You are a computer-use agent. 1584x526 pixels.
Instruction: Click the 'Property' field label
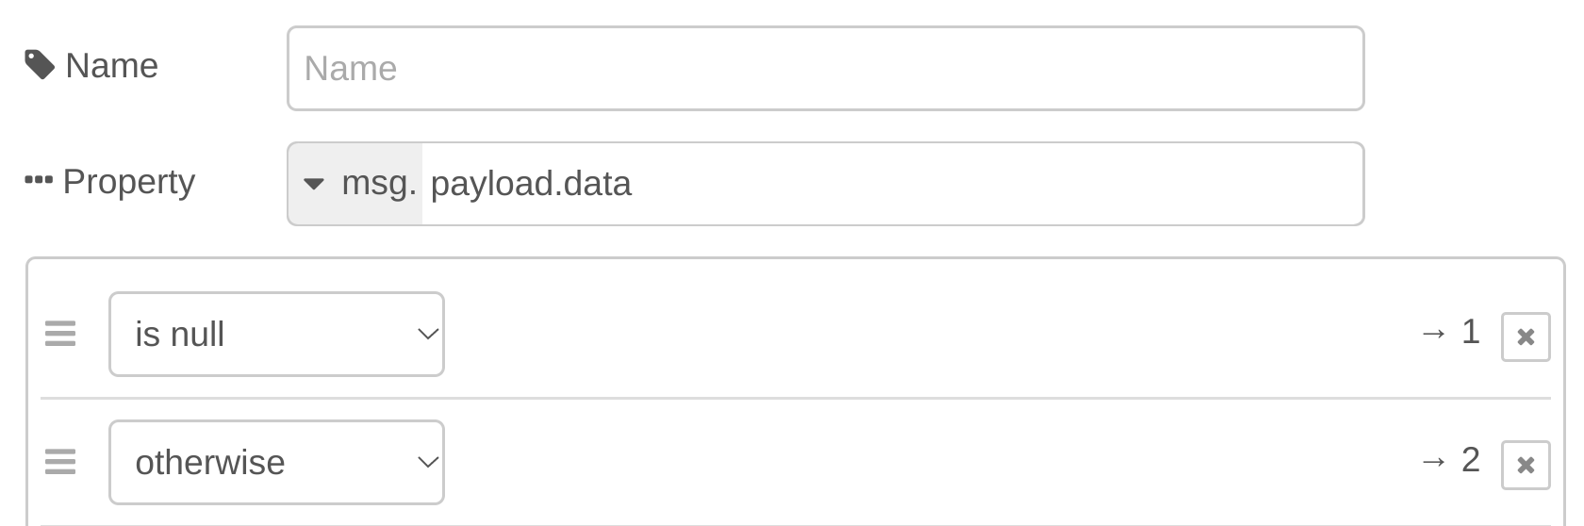click(x=128, y=181)
